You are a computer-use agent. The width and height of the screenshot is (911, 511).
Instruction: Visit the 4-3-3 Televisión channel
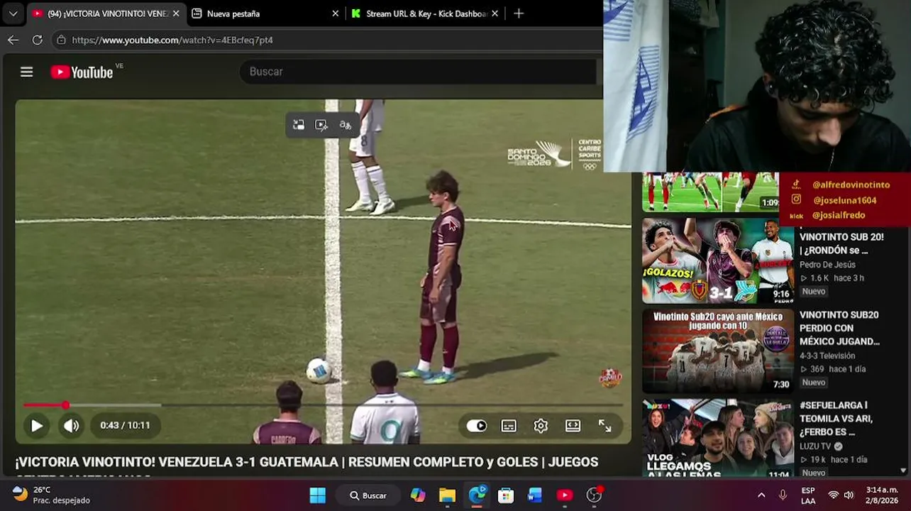click(x=827, y=356)
